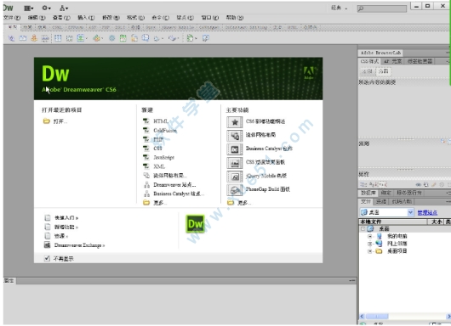
Task: Click the Media icon in Insert toolbar
Action: (x=98, y=38)
